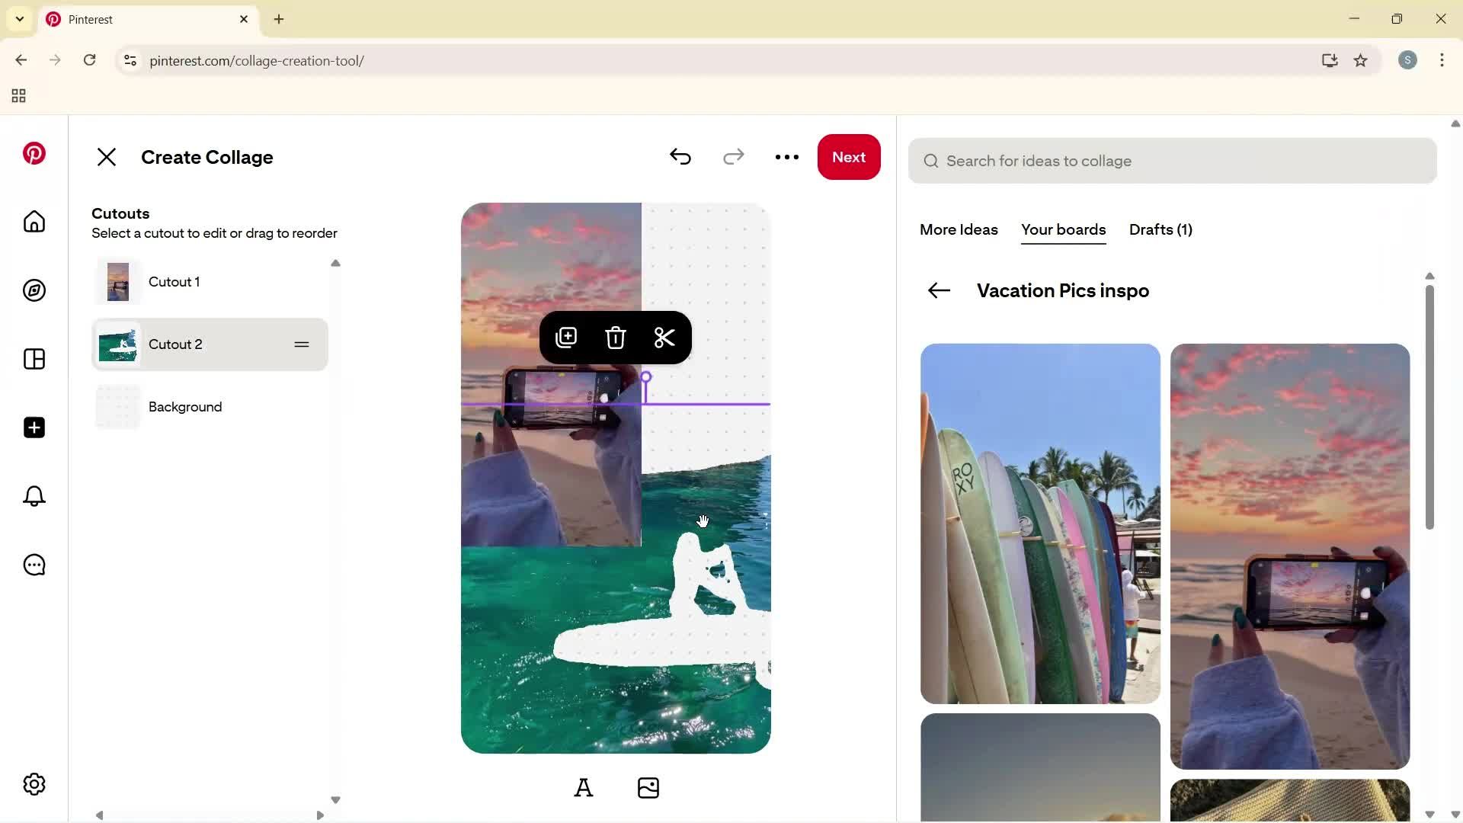Switch to the Your boards tab
Viewport: 1463px width, 823px height.
1063,230
